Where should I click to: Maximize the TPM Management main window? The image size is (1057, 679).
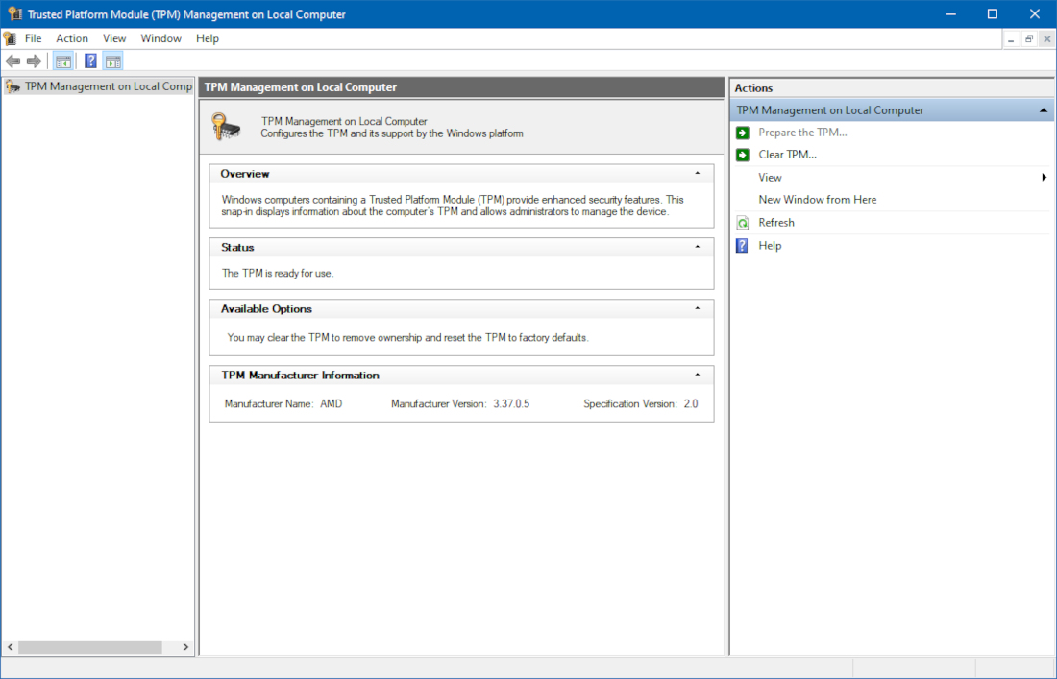point(993,14)
